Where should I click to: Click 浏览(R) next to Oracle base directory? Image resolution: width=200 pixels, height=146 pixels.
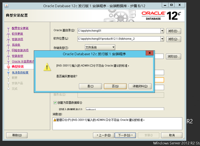[x=174, y=31]
